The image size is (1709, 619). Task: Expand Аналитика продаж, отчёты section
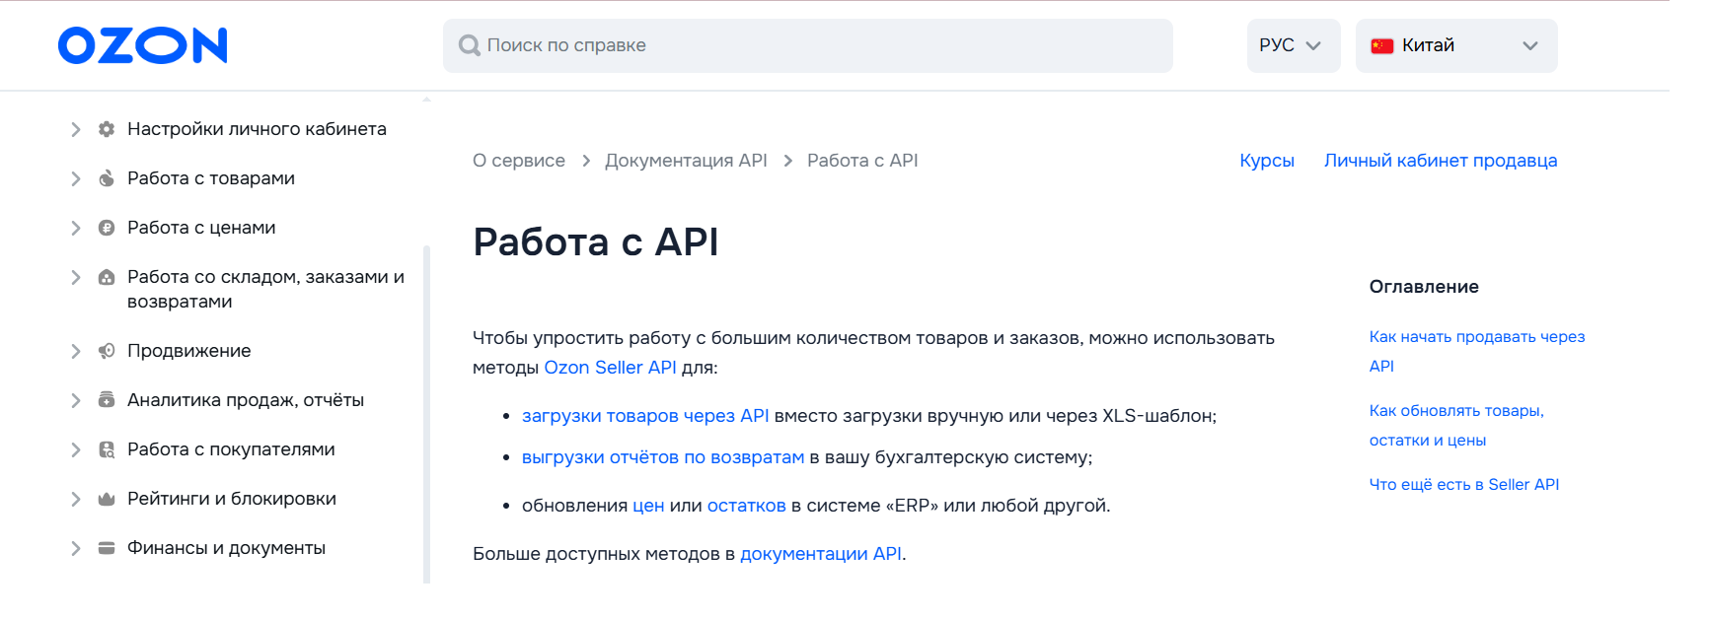(76, 400)
